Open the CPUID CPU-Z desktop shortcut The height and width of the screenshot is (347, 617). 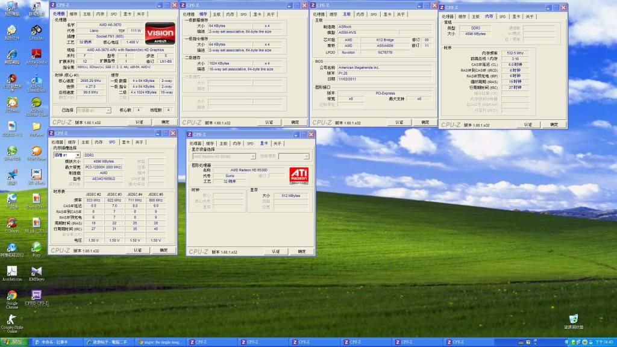[36, 296]
